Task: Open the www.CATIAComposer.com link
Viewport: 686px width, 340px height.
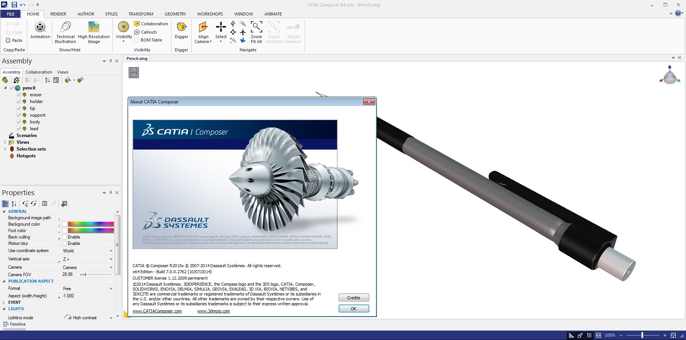Action: pos(157,311)
